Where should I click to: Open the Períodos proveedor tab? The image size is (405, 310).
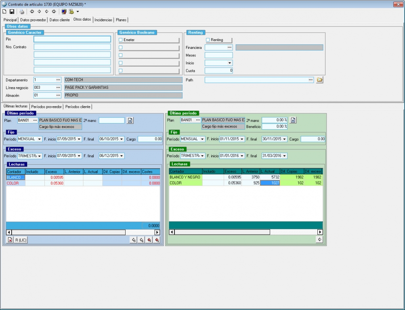click(x=47, y=107)
